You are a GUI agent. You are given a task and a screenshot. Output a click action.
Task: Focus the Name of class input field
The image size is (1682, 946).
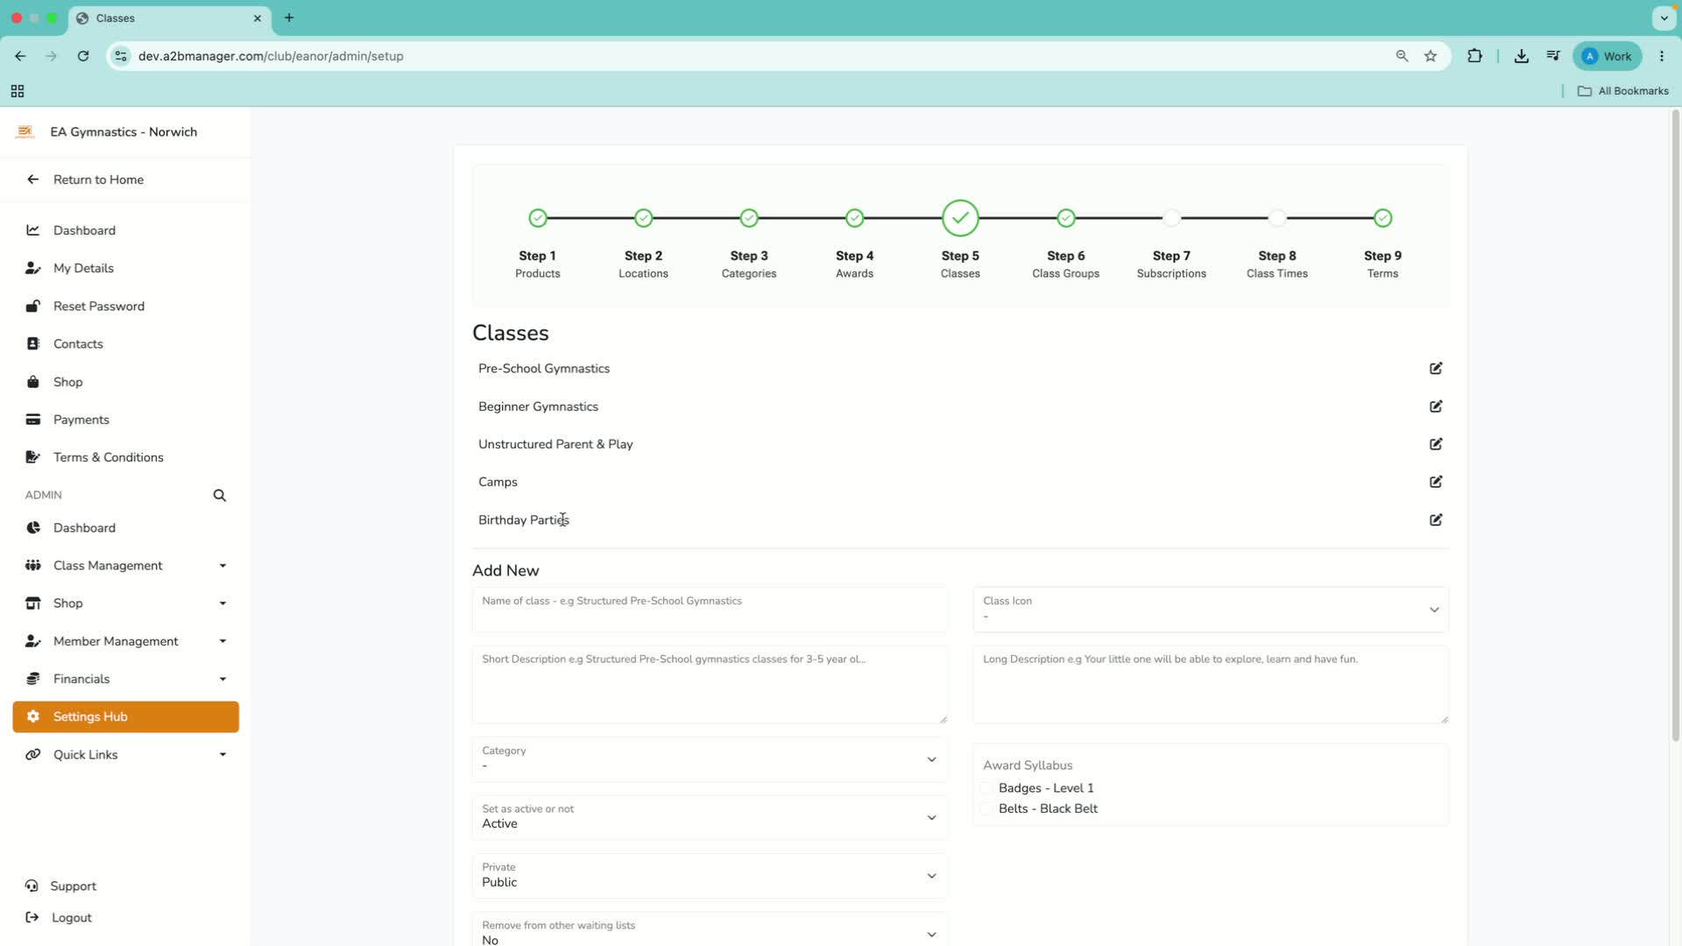coord(710,610)
